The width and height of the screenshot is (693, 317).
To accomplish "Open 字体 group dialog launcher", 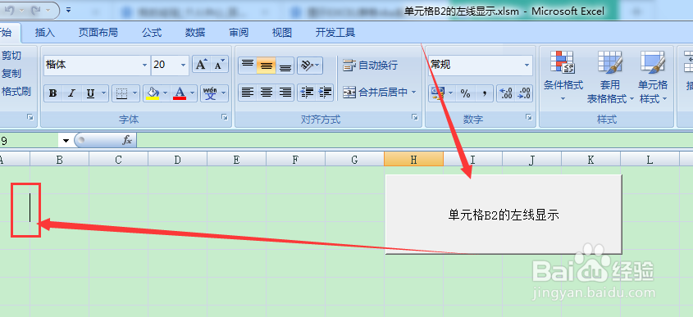I will (225, 117).
